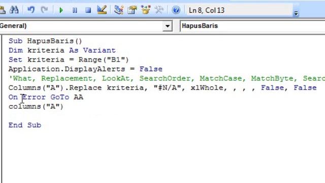The image size is (325, 183).
Task: Open Visual Basic Help icon
Action: pos(176,10)
